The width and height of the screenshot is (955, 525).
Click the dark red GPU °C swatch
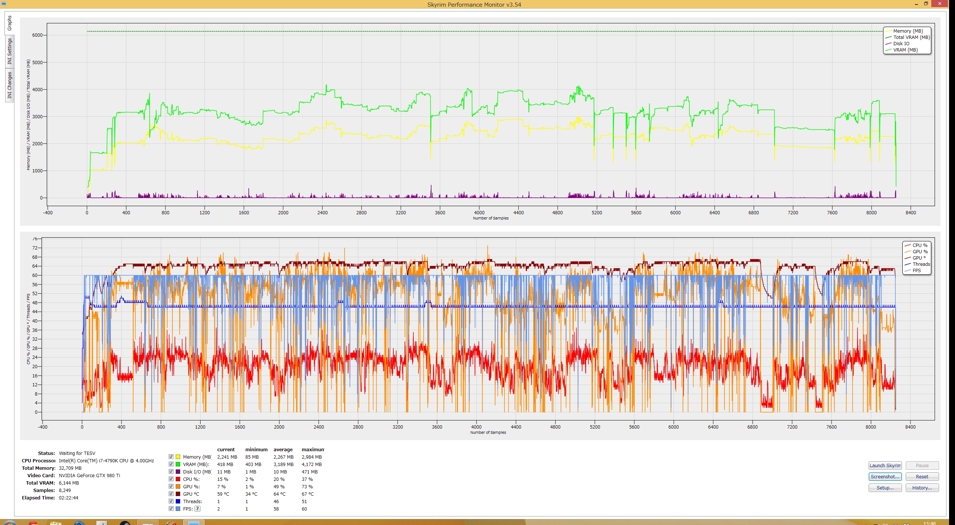(x=178, y=494)
